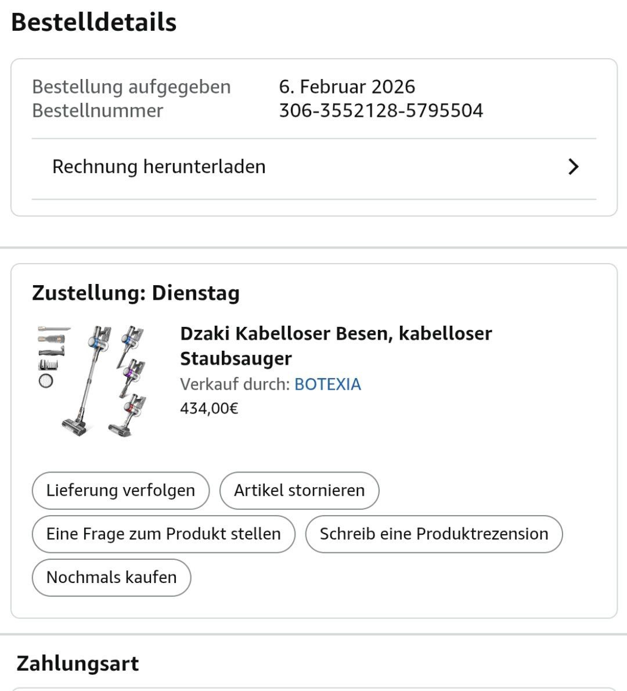Viewport: 627px width, 691px height.
Task: Click Schreib eine Produktrezension
Action: coord(434,534)
